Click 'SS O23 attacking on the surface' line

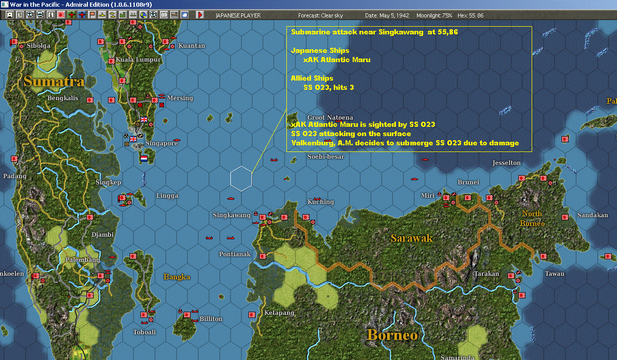point(351,134)
